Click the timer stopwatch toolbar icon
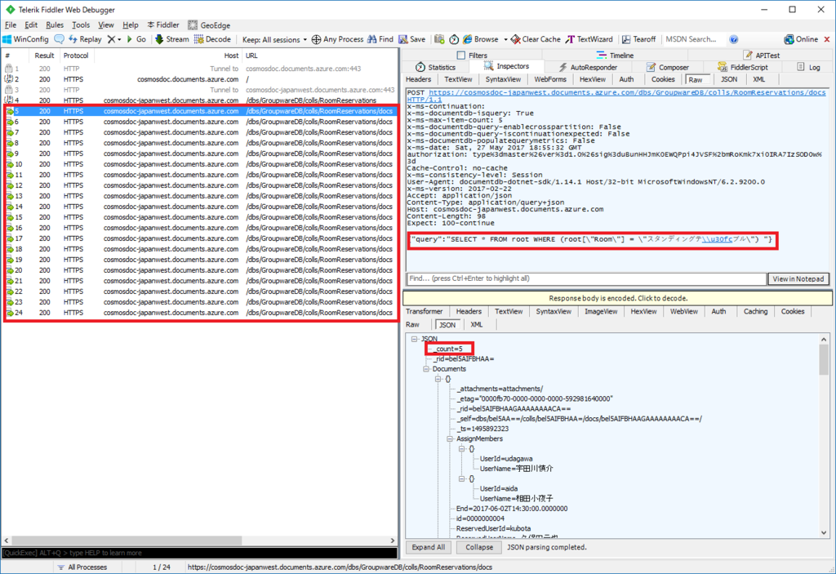This screenshot has width=836, height=574. pos(454,39)
